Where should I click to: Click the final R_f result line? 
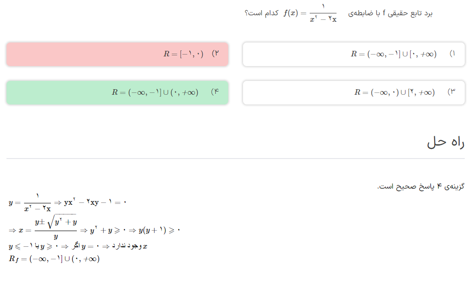pos(54,259)
